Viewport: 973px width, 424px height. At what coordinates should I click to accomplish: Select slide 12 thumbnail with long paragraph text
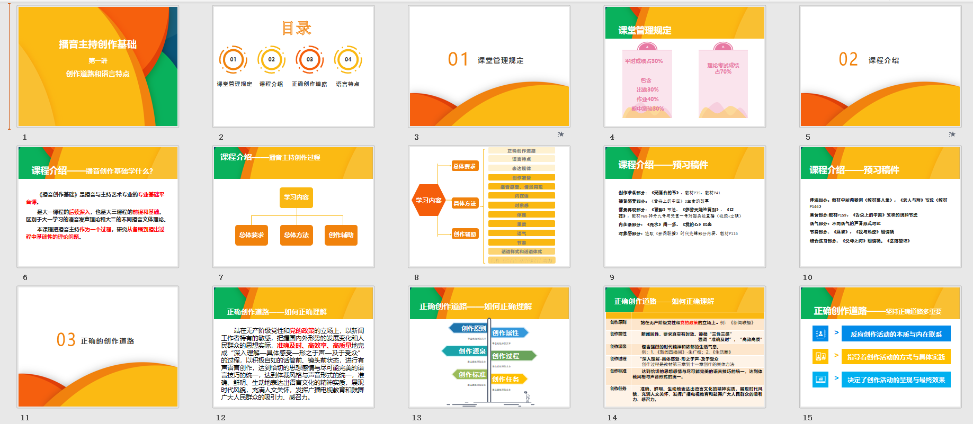[293, 347]
